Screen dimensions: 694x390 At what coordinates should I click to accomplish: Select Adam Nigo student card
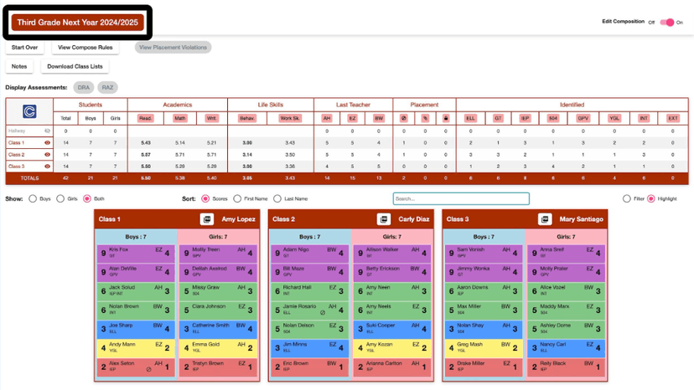(309, 254)
